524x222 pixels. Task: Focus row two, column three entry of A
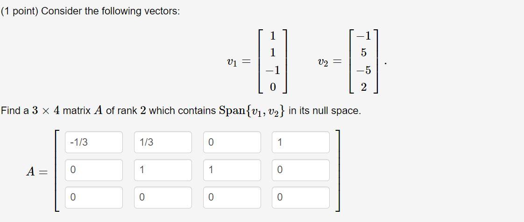pos(232,170)
